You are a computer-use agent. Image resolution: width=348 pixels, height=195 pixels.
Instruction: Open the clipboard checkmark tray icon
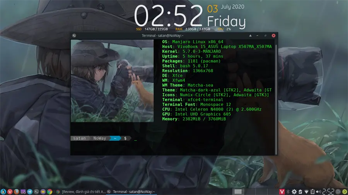(x=300, y=192)
